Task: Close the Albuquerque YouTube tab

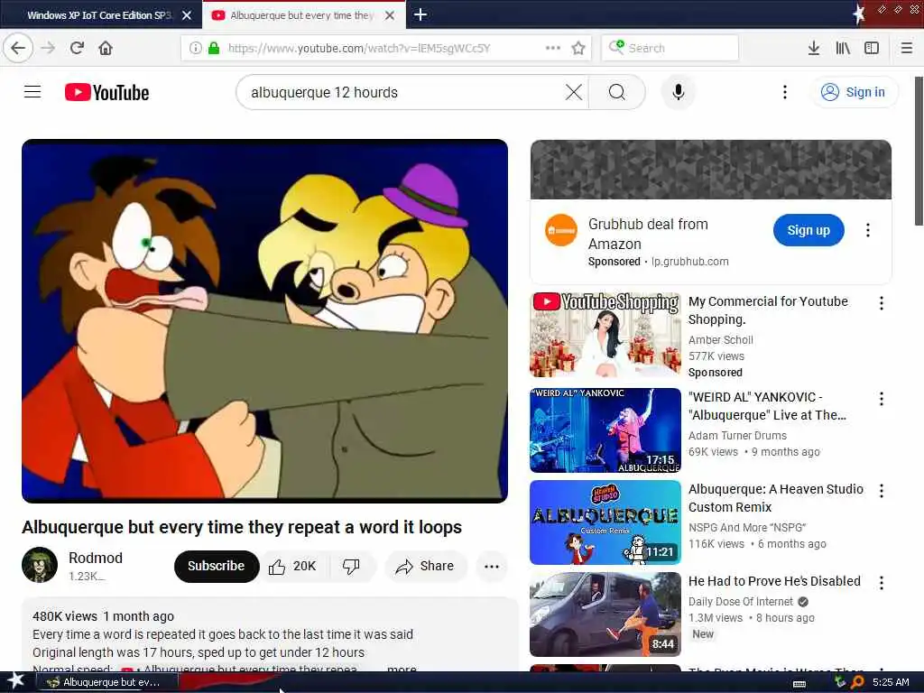Action: click(390, 15)
